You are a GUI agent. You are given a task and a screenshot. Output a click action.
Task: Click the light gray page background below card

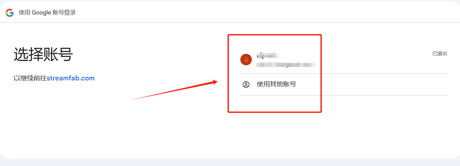coord(230,163)
